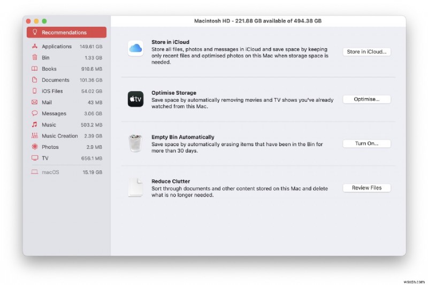Click the Recommendations lightbulb icon
The width and height of the screenshot is (428, 285).
click(x=35, y=32)
